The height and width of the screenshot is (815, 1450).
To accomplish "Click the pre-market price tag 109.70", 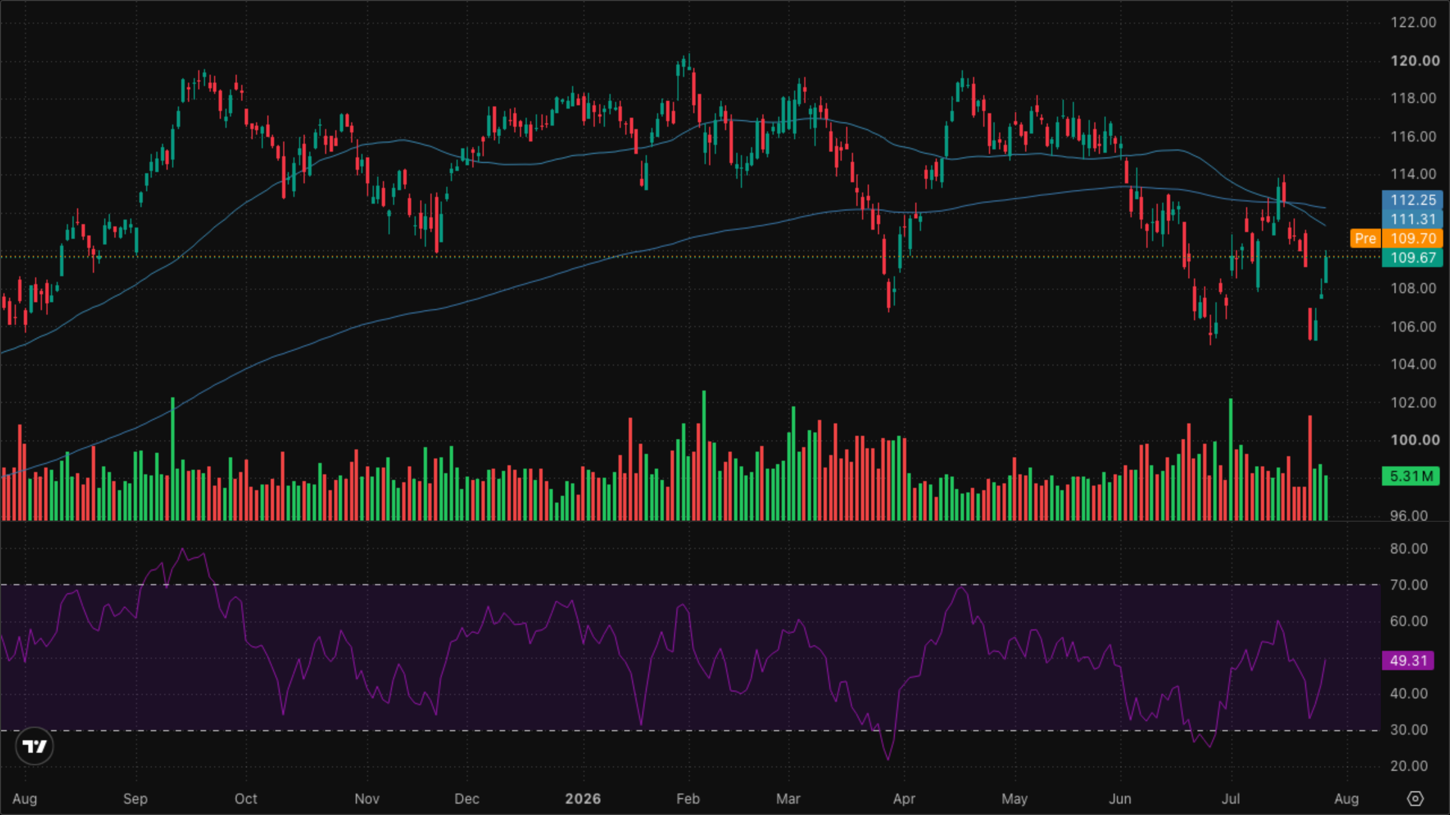I will click(1413, 238).
